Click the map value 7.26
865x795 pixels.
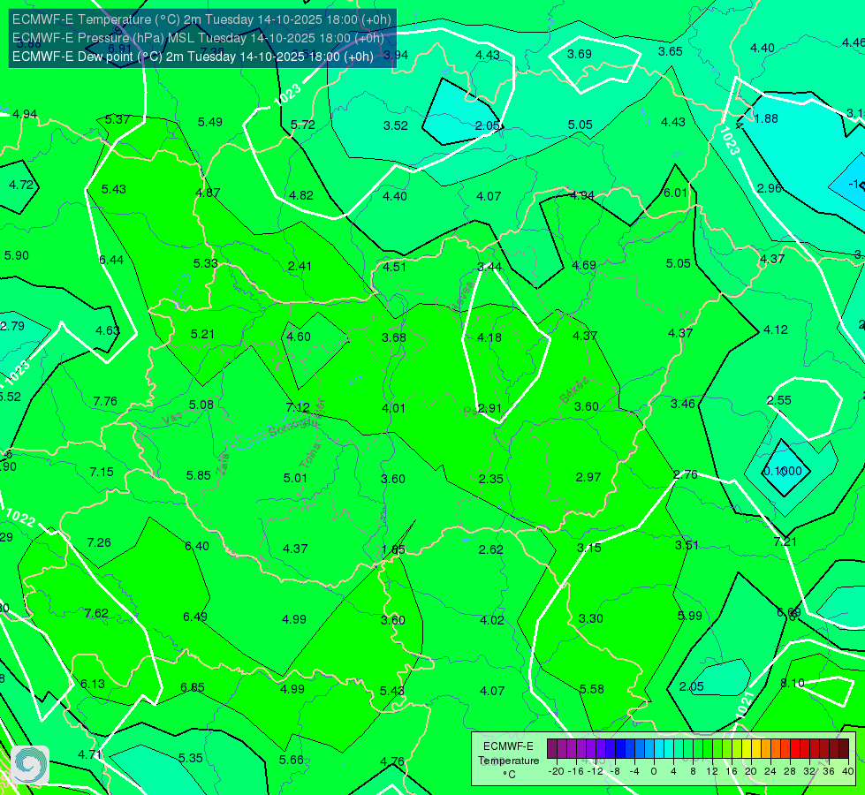point(99,542)
